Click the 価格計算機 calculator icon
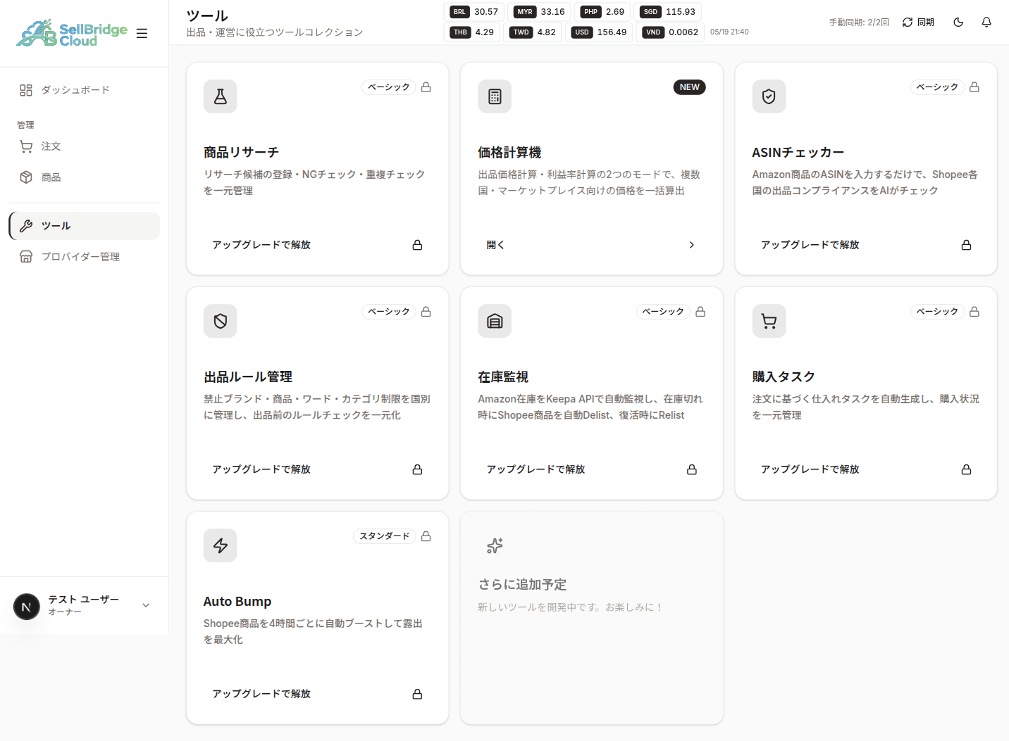 tap(495, 96)
